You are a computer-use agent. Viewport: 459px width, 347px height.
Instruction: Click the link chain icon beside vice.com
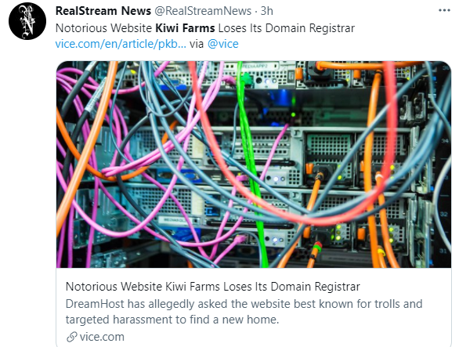(x=72, y=337)
